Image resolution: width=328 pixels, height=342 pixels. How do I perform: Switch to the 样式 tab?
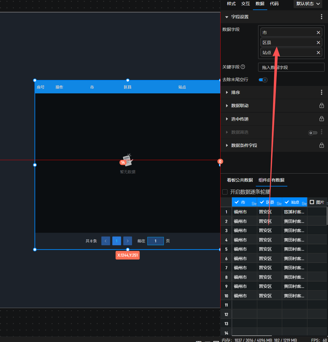pyautogui.click(x=231, y=4)
